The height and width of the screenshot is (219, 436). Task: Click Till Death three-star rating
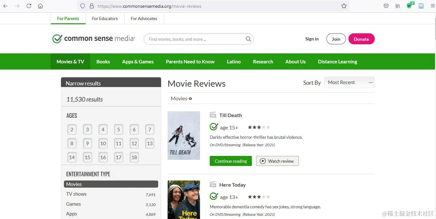click(x=259, y=127)
